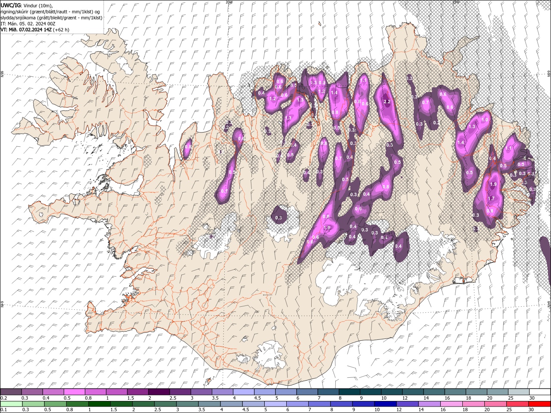Click the 2.2 snowfall value on the map
Viewport: 551px width, 413px height.
387,102
